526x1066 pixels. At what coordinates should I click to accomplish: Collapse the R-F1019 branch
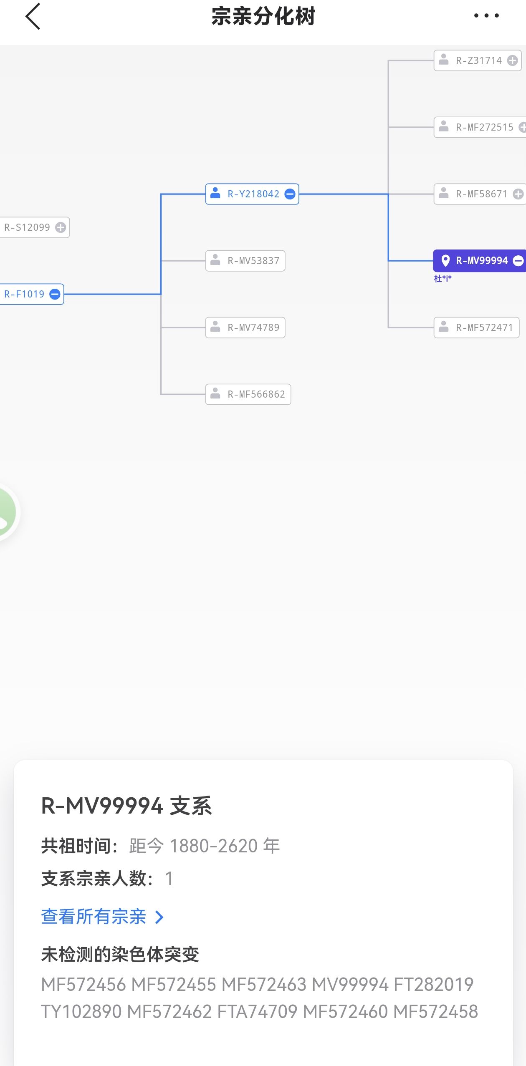coord(55,294)
